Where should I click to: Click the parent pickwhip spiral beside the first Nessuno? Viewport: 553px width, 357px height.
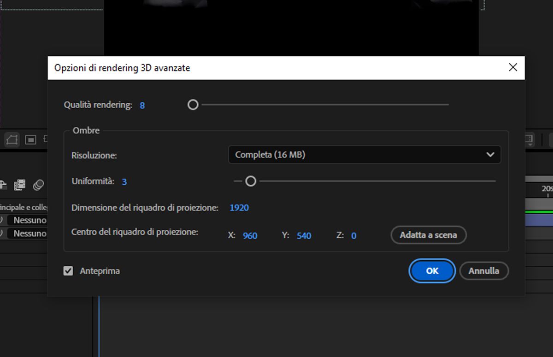click(2, 220)
